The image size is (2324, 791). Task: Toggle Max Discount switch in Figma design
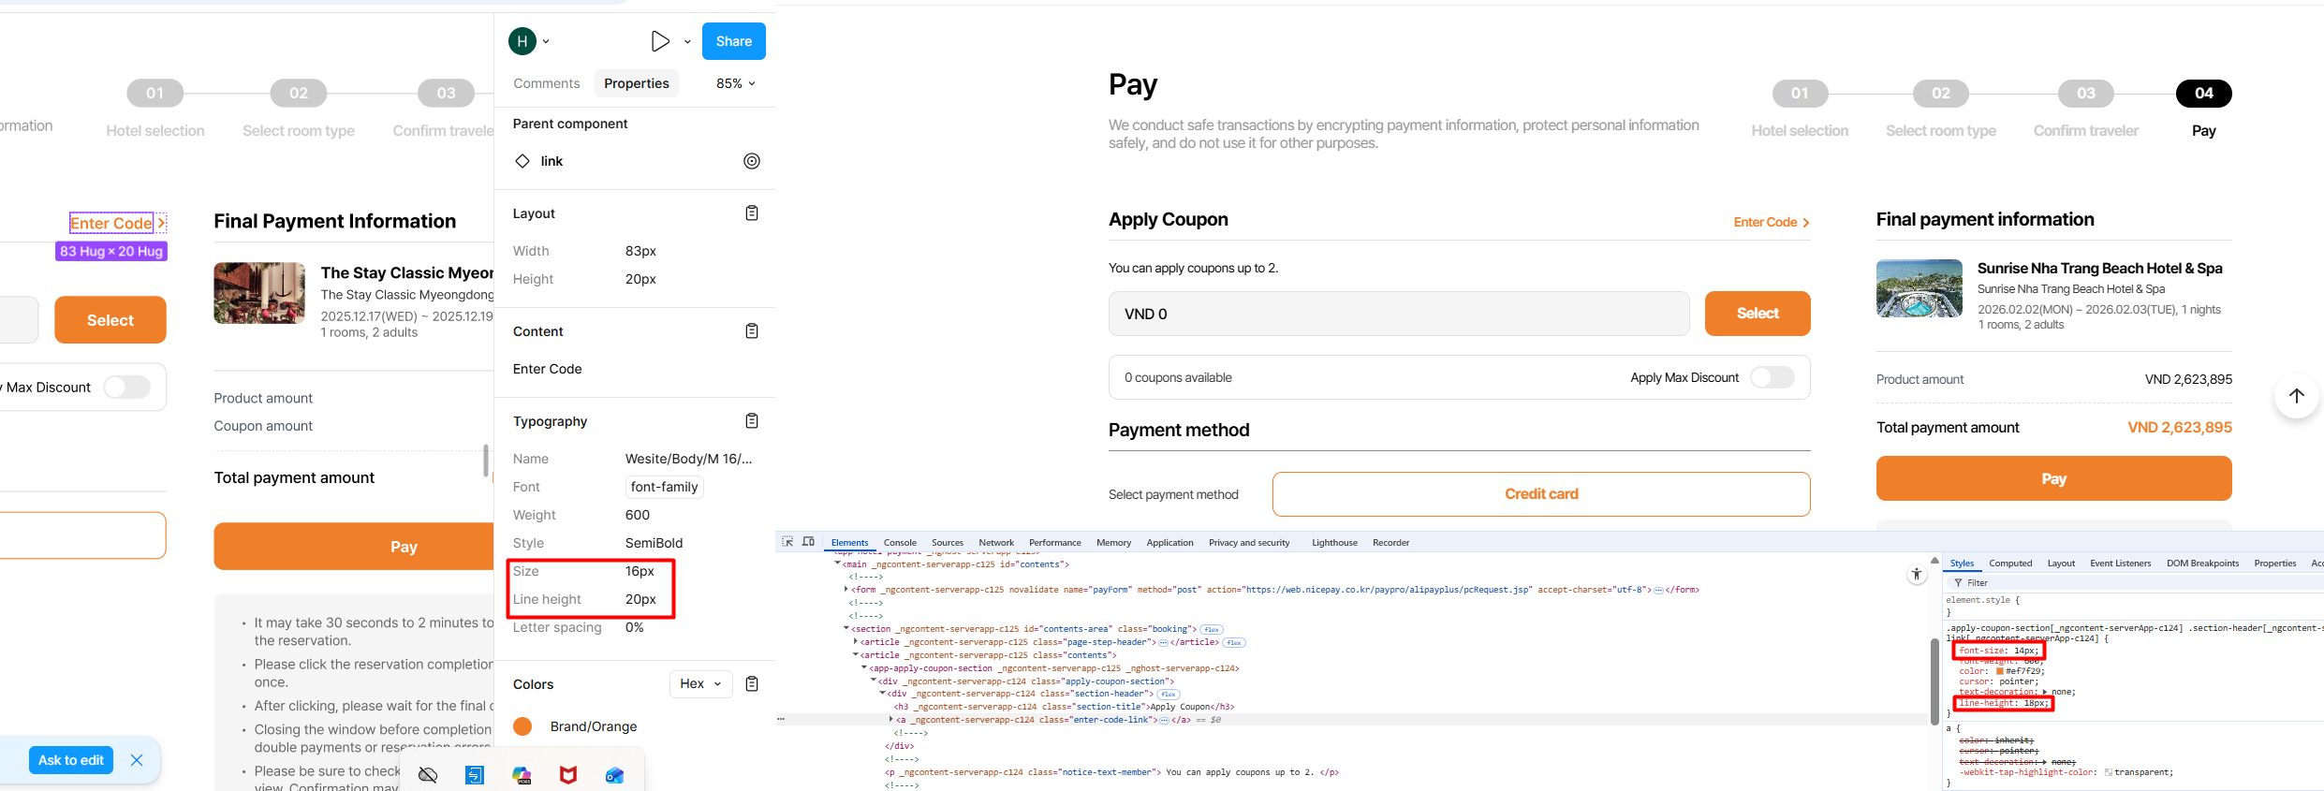pos(126,387)
